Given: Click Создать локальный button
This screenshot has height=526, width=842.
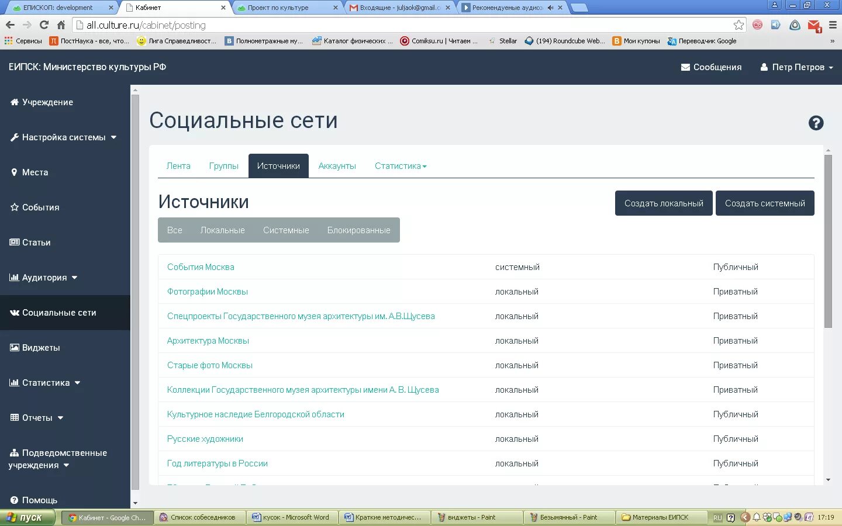Looking at the screenshot, I should pos(664,203).
